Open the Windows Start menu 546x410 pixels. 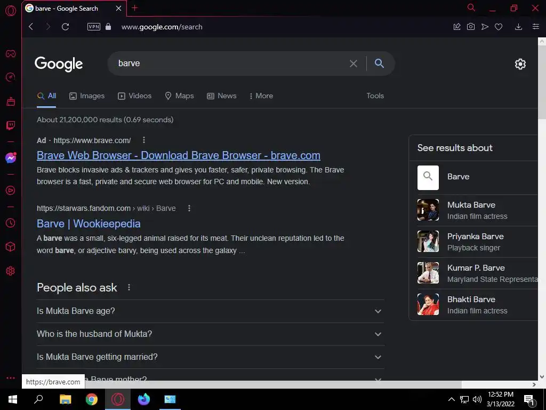pyautogui.click(x=13, y=399)
